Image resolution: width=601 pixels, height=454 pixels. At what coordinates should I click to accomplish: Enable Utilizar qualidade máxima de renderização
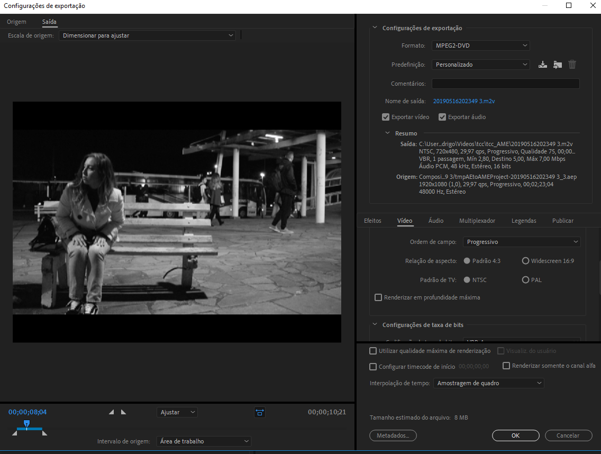(x=373, y=351)
